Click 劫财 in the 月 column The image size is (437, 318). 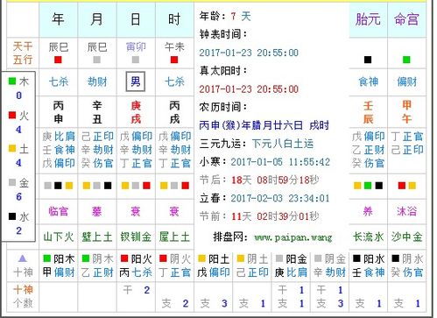click(x=97, y=81)
